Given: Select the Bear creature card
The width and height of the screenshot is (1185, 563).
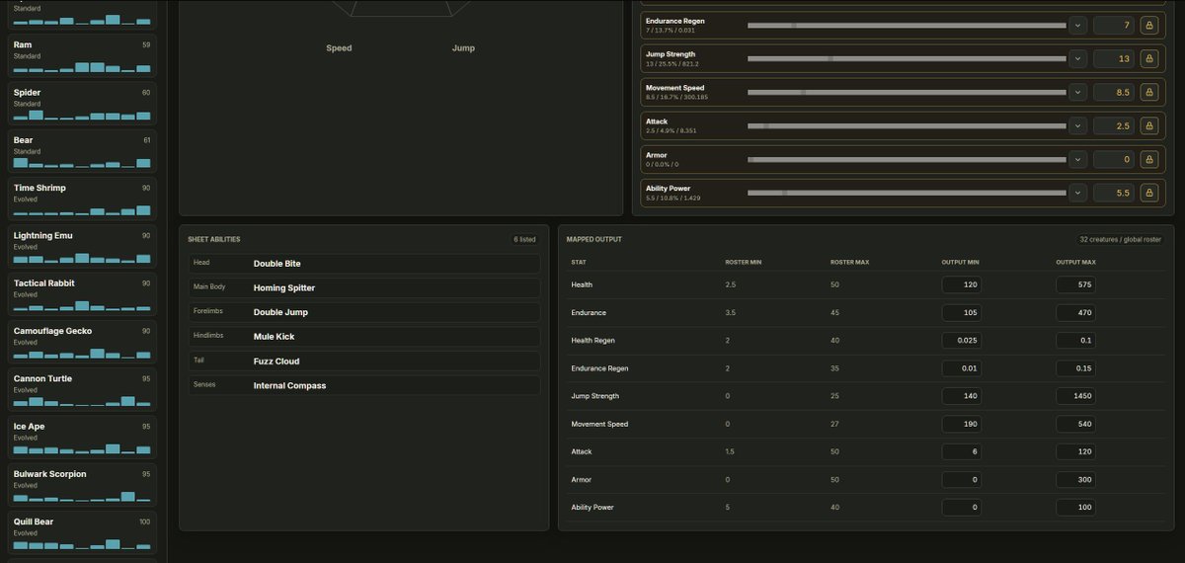Looking at the screenshot, I should click(82, 151).
